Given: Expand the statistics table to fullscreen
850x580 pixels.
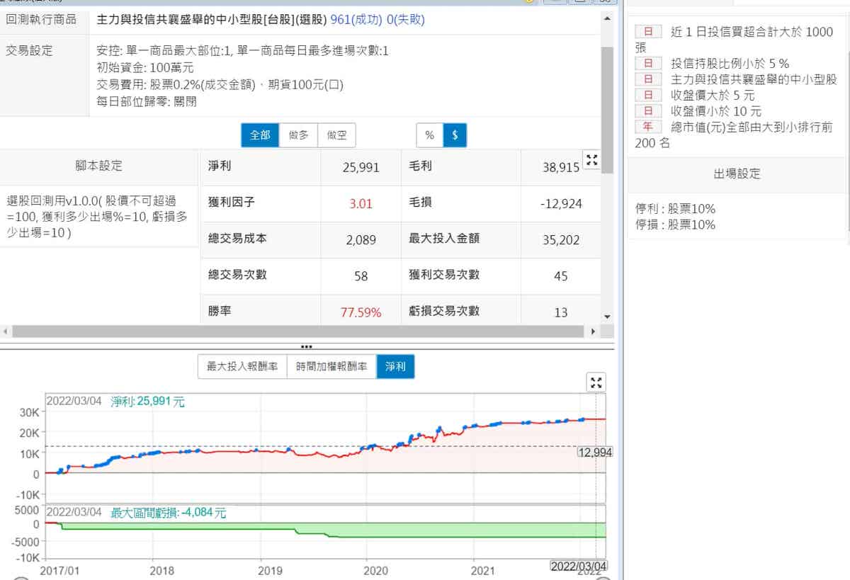Looking at the screenshot, I should click(591, 160).
